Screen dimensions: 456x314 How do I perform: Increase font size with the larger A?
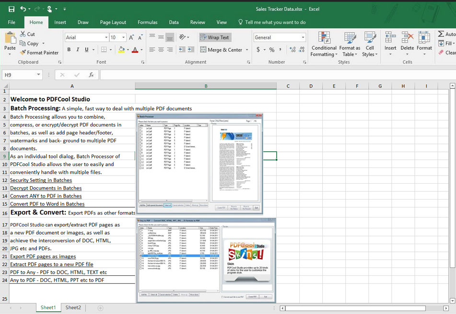pos(131,37)
